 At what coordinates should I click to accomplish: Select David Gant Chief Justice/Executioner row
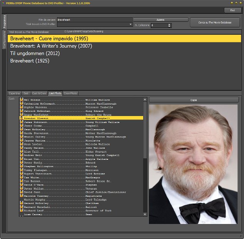tap(81, 192)
